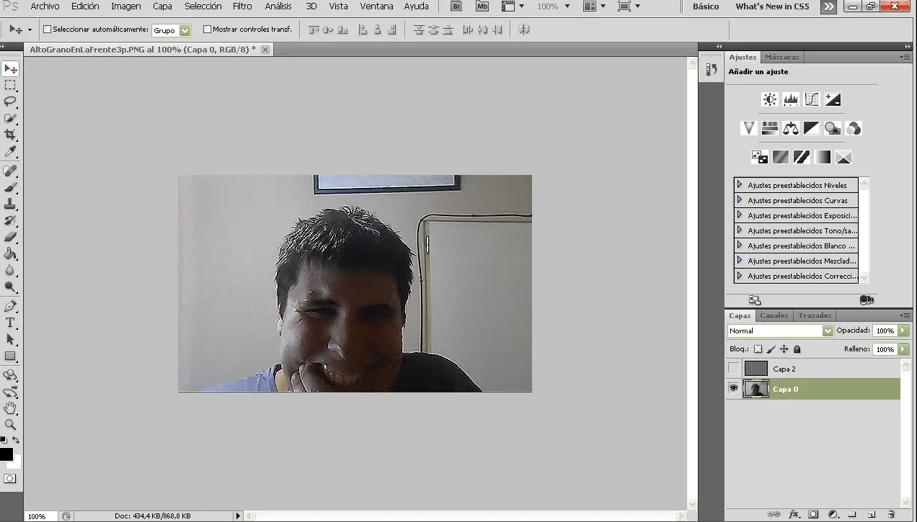
Task: Select the Quick Selection tool
Action: [10, 118]
